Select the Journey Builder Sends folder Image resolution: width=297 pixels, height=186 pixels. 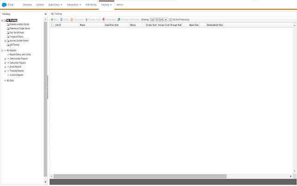(19, 41)
